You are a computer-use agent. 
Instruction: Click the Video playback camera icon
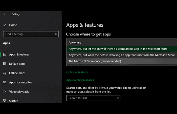pos(5,91)
